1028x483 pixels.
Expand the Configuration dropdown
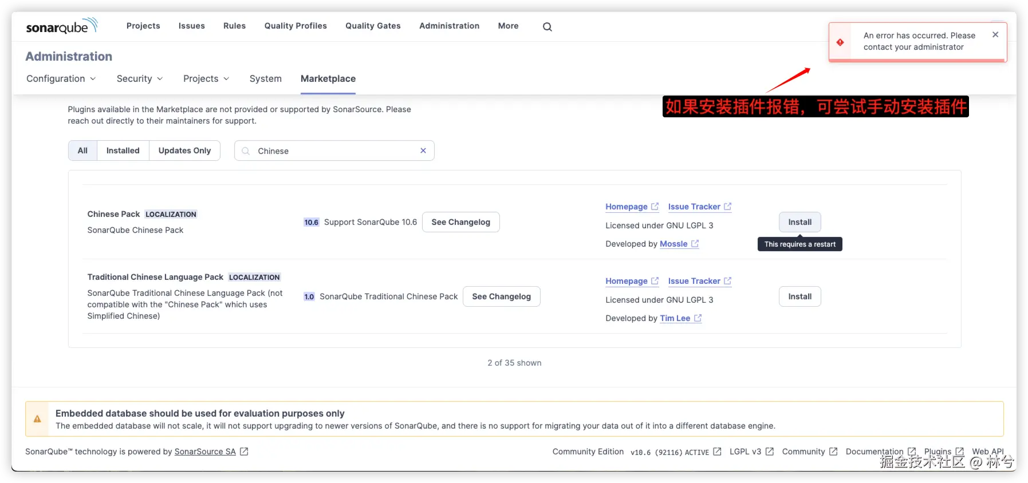(61, 78)
